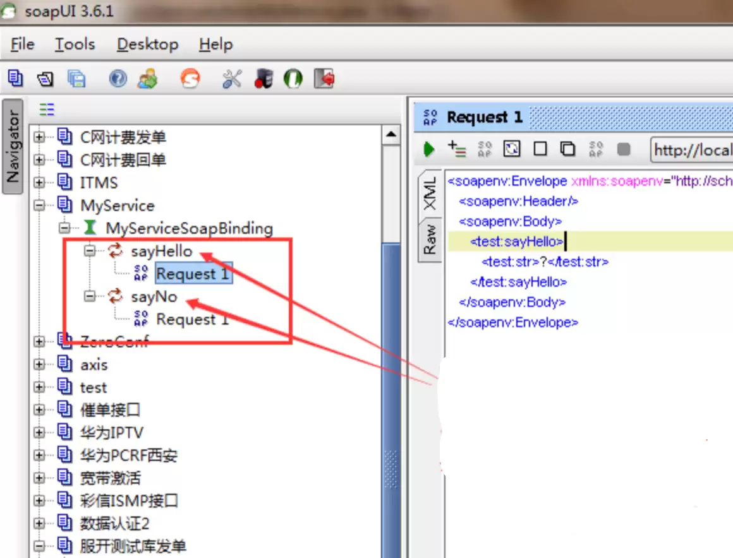Recreate default request from schema icon
Image resolution: width=733 pixels, height=558 pixels.
512,150
